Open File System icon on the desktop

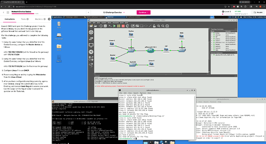(x=59, y=36)
